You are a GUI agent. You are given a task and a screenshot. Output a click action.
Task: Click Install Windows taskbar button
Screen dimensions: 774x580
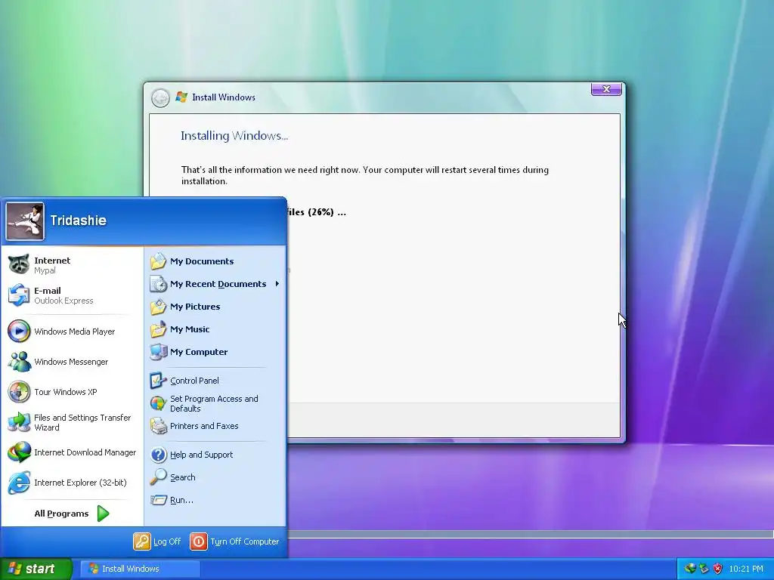coord(140,569)
